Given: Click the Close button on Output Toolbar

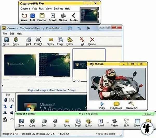Looking at the screenshot, I should [148, 114].
